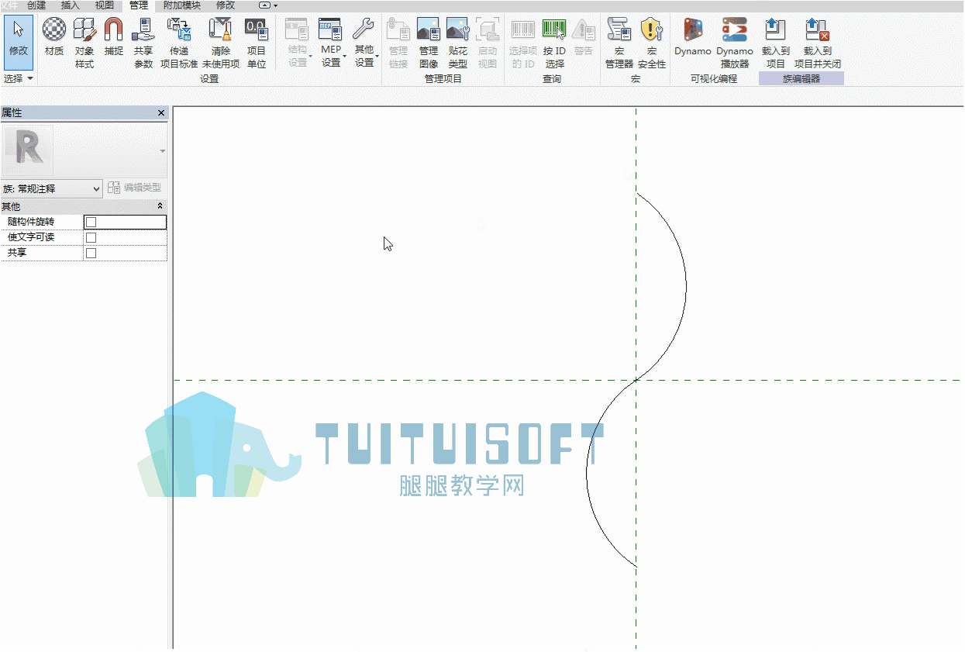Click 载入到项目并关闭 (Load into Project and Close)

[818, 43]
